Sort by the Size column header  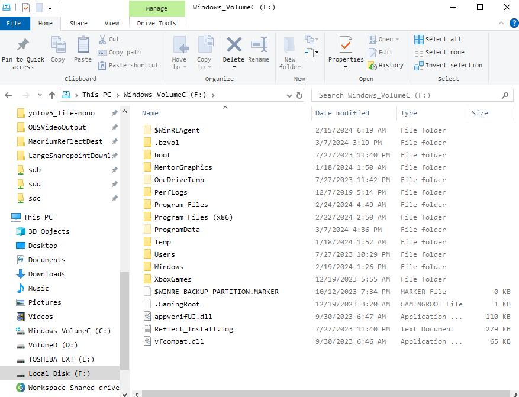479,113
